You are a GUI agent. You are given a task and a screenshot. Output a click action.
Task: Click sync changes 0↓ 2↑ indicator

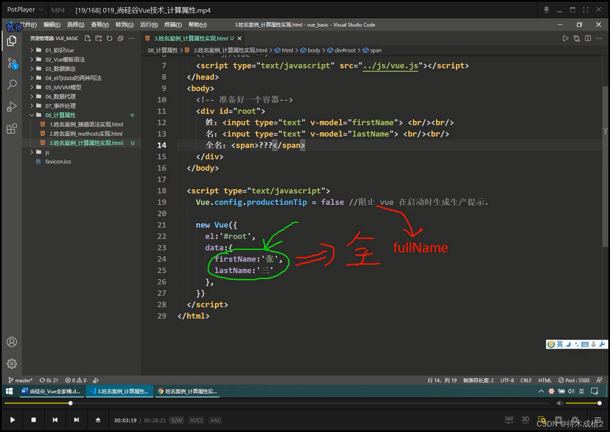coord(49,380)
